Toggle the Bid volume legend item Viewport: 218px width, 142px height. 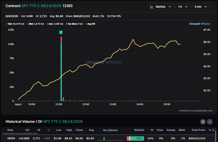pos(15,24)
